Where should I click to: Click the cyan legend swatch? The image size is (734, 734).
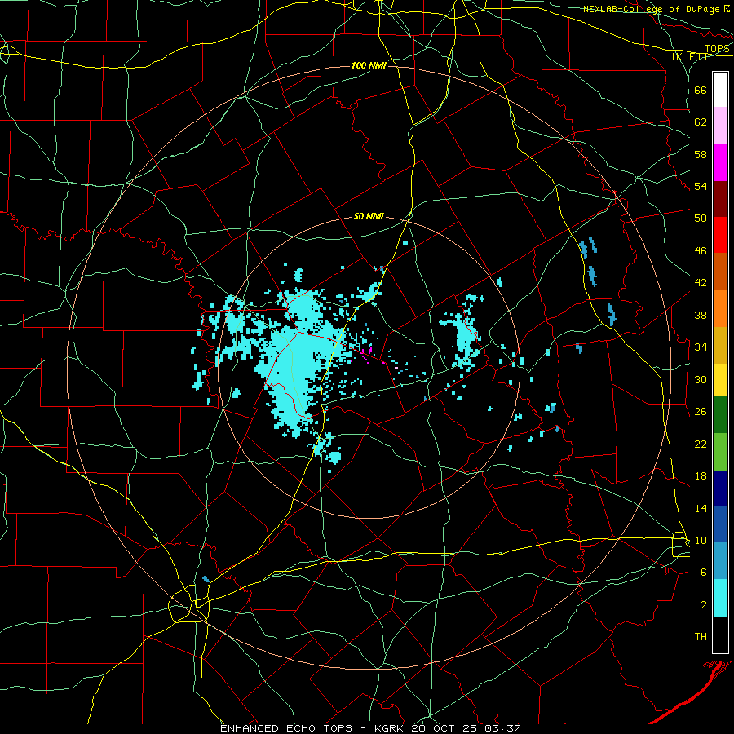coord(720,598)
